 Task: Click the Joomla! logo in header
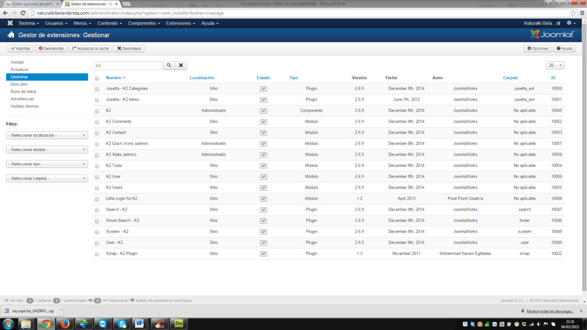tap(552, 35)
